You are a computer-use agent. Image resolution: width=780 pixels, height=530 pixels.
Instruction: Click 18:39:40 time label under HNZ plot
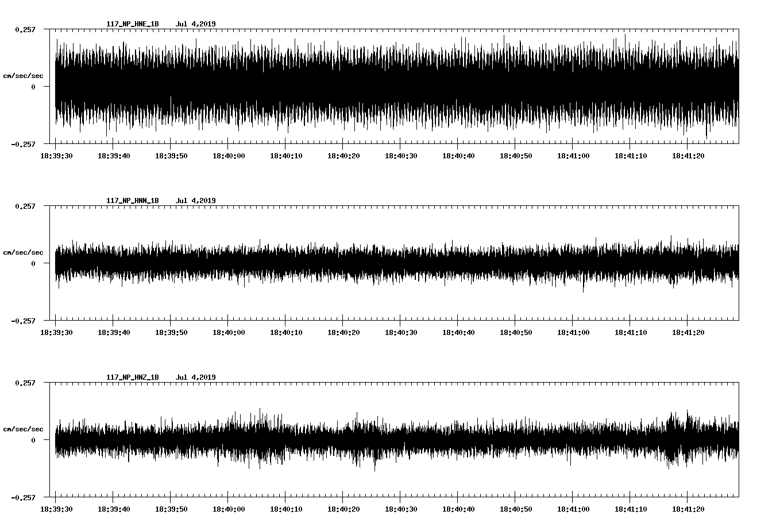coord(114,509)
